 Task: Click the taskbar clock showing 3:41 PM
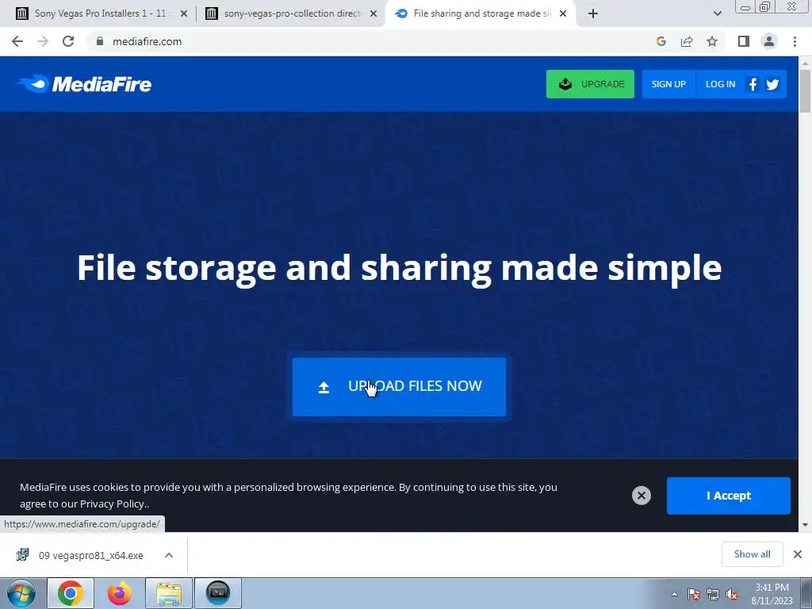pos(772,594)
